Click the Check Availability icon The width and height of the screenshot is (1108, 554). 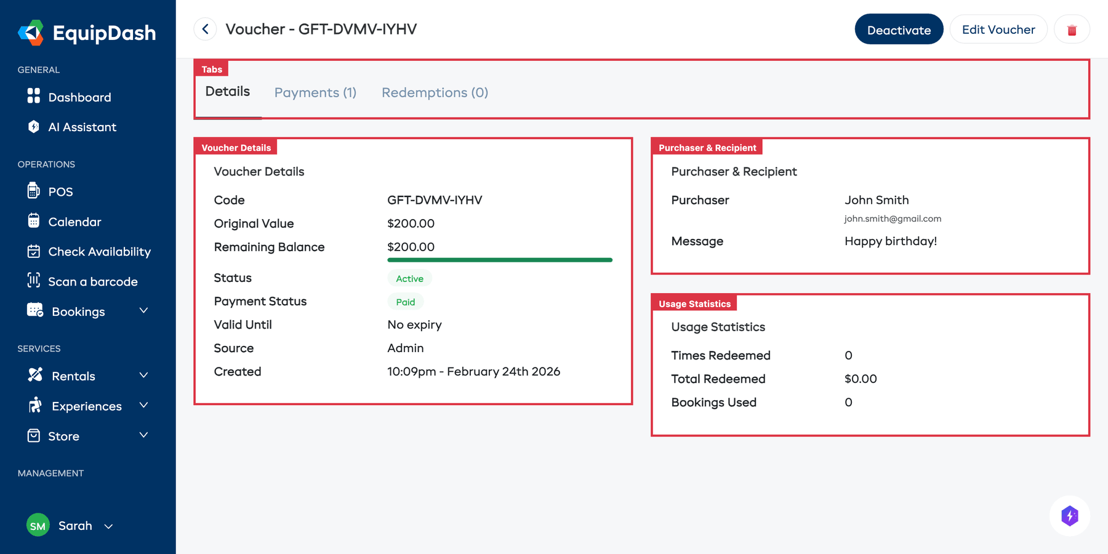(x=35, y=251)
